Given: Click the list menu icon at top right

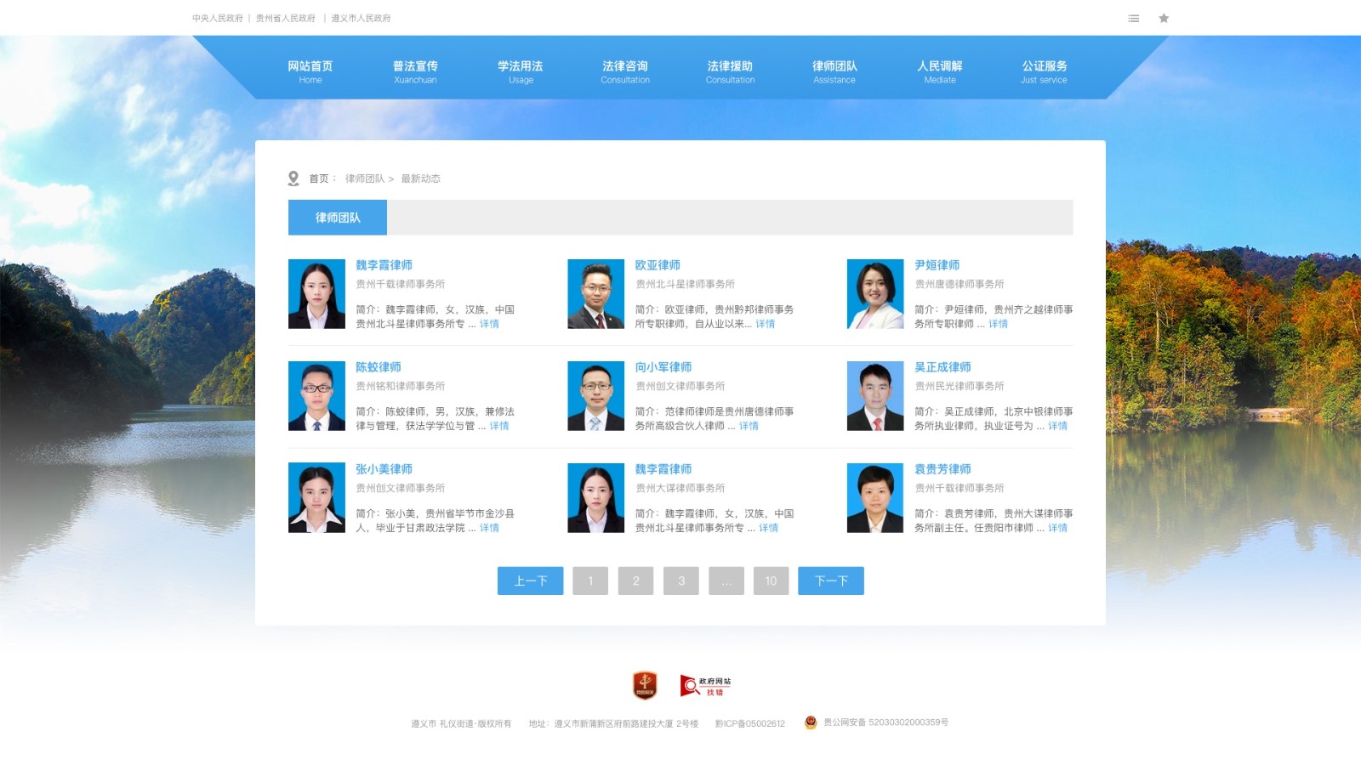Looking at the screenshot, I should click(x=1133, y=18).
